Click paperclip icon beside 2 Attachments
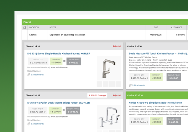 coord(29,75)
